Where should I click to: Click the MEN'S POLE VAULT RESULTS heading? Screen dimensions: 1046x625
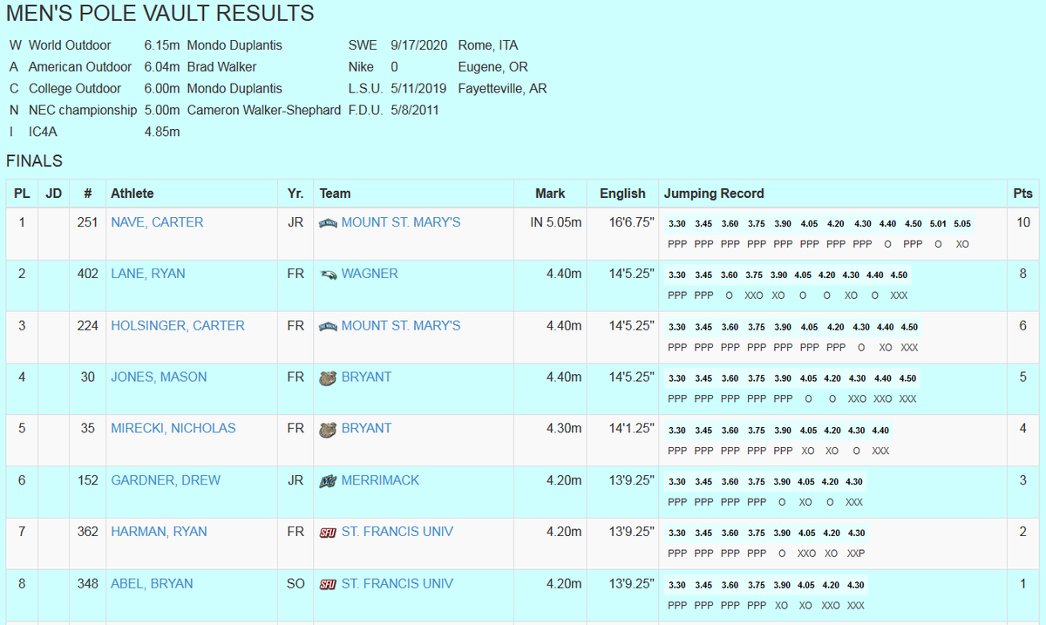160,14
